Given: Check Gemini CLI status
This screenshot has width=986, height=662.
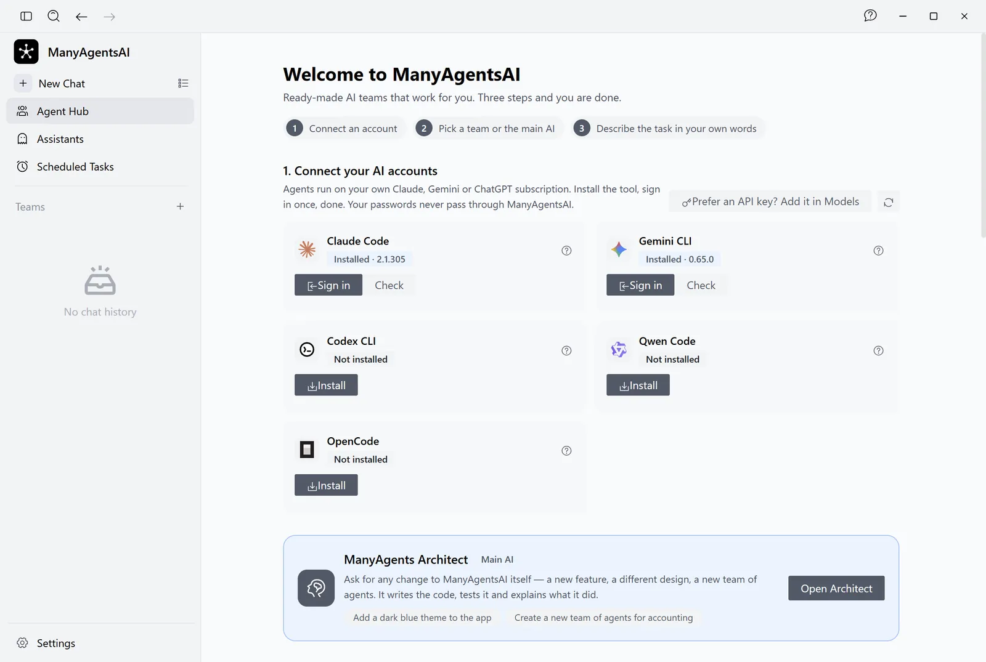Looking at the screenshot, I should click(701, 285).
